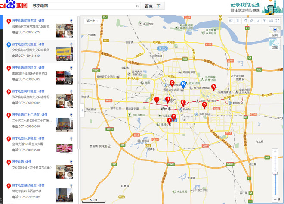Click the 郑州站 station label on map
284x204 pixels.
click(187, 109)
